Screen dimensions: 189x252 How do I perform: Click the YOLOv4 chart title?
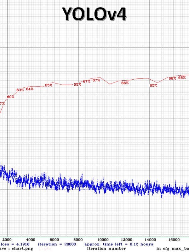pyautogui.click(x=94, y=14)
